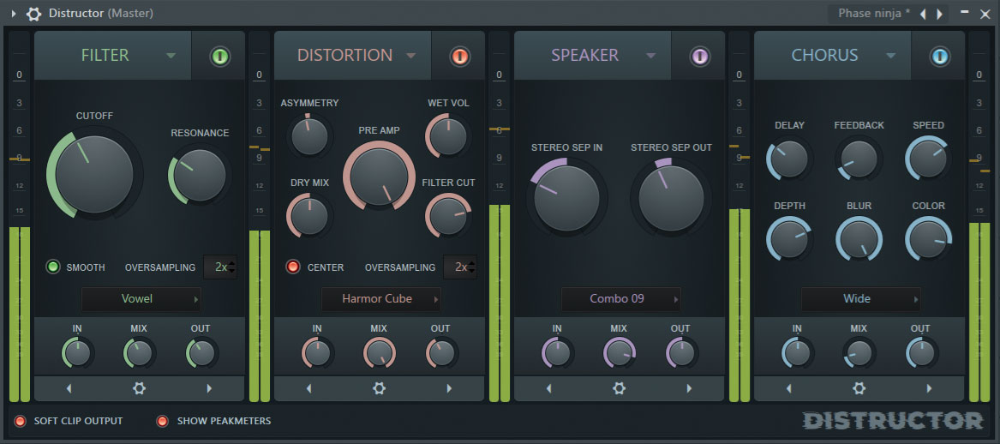
Task: Select next preset arrow next to Phase ninja
Action: pos(939,14)
